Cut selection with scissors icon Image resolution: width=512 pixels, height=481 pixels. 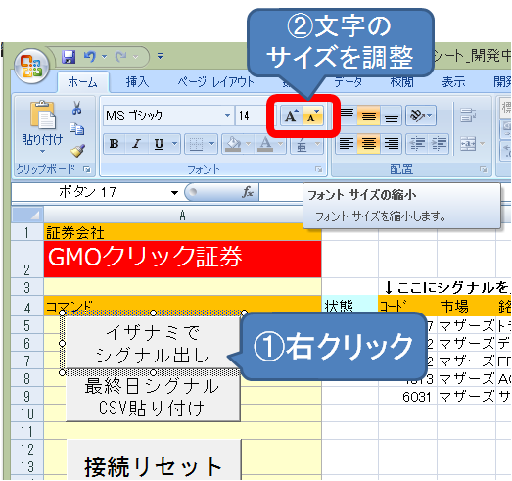click(76, 108)
